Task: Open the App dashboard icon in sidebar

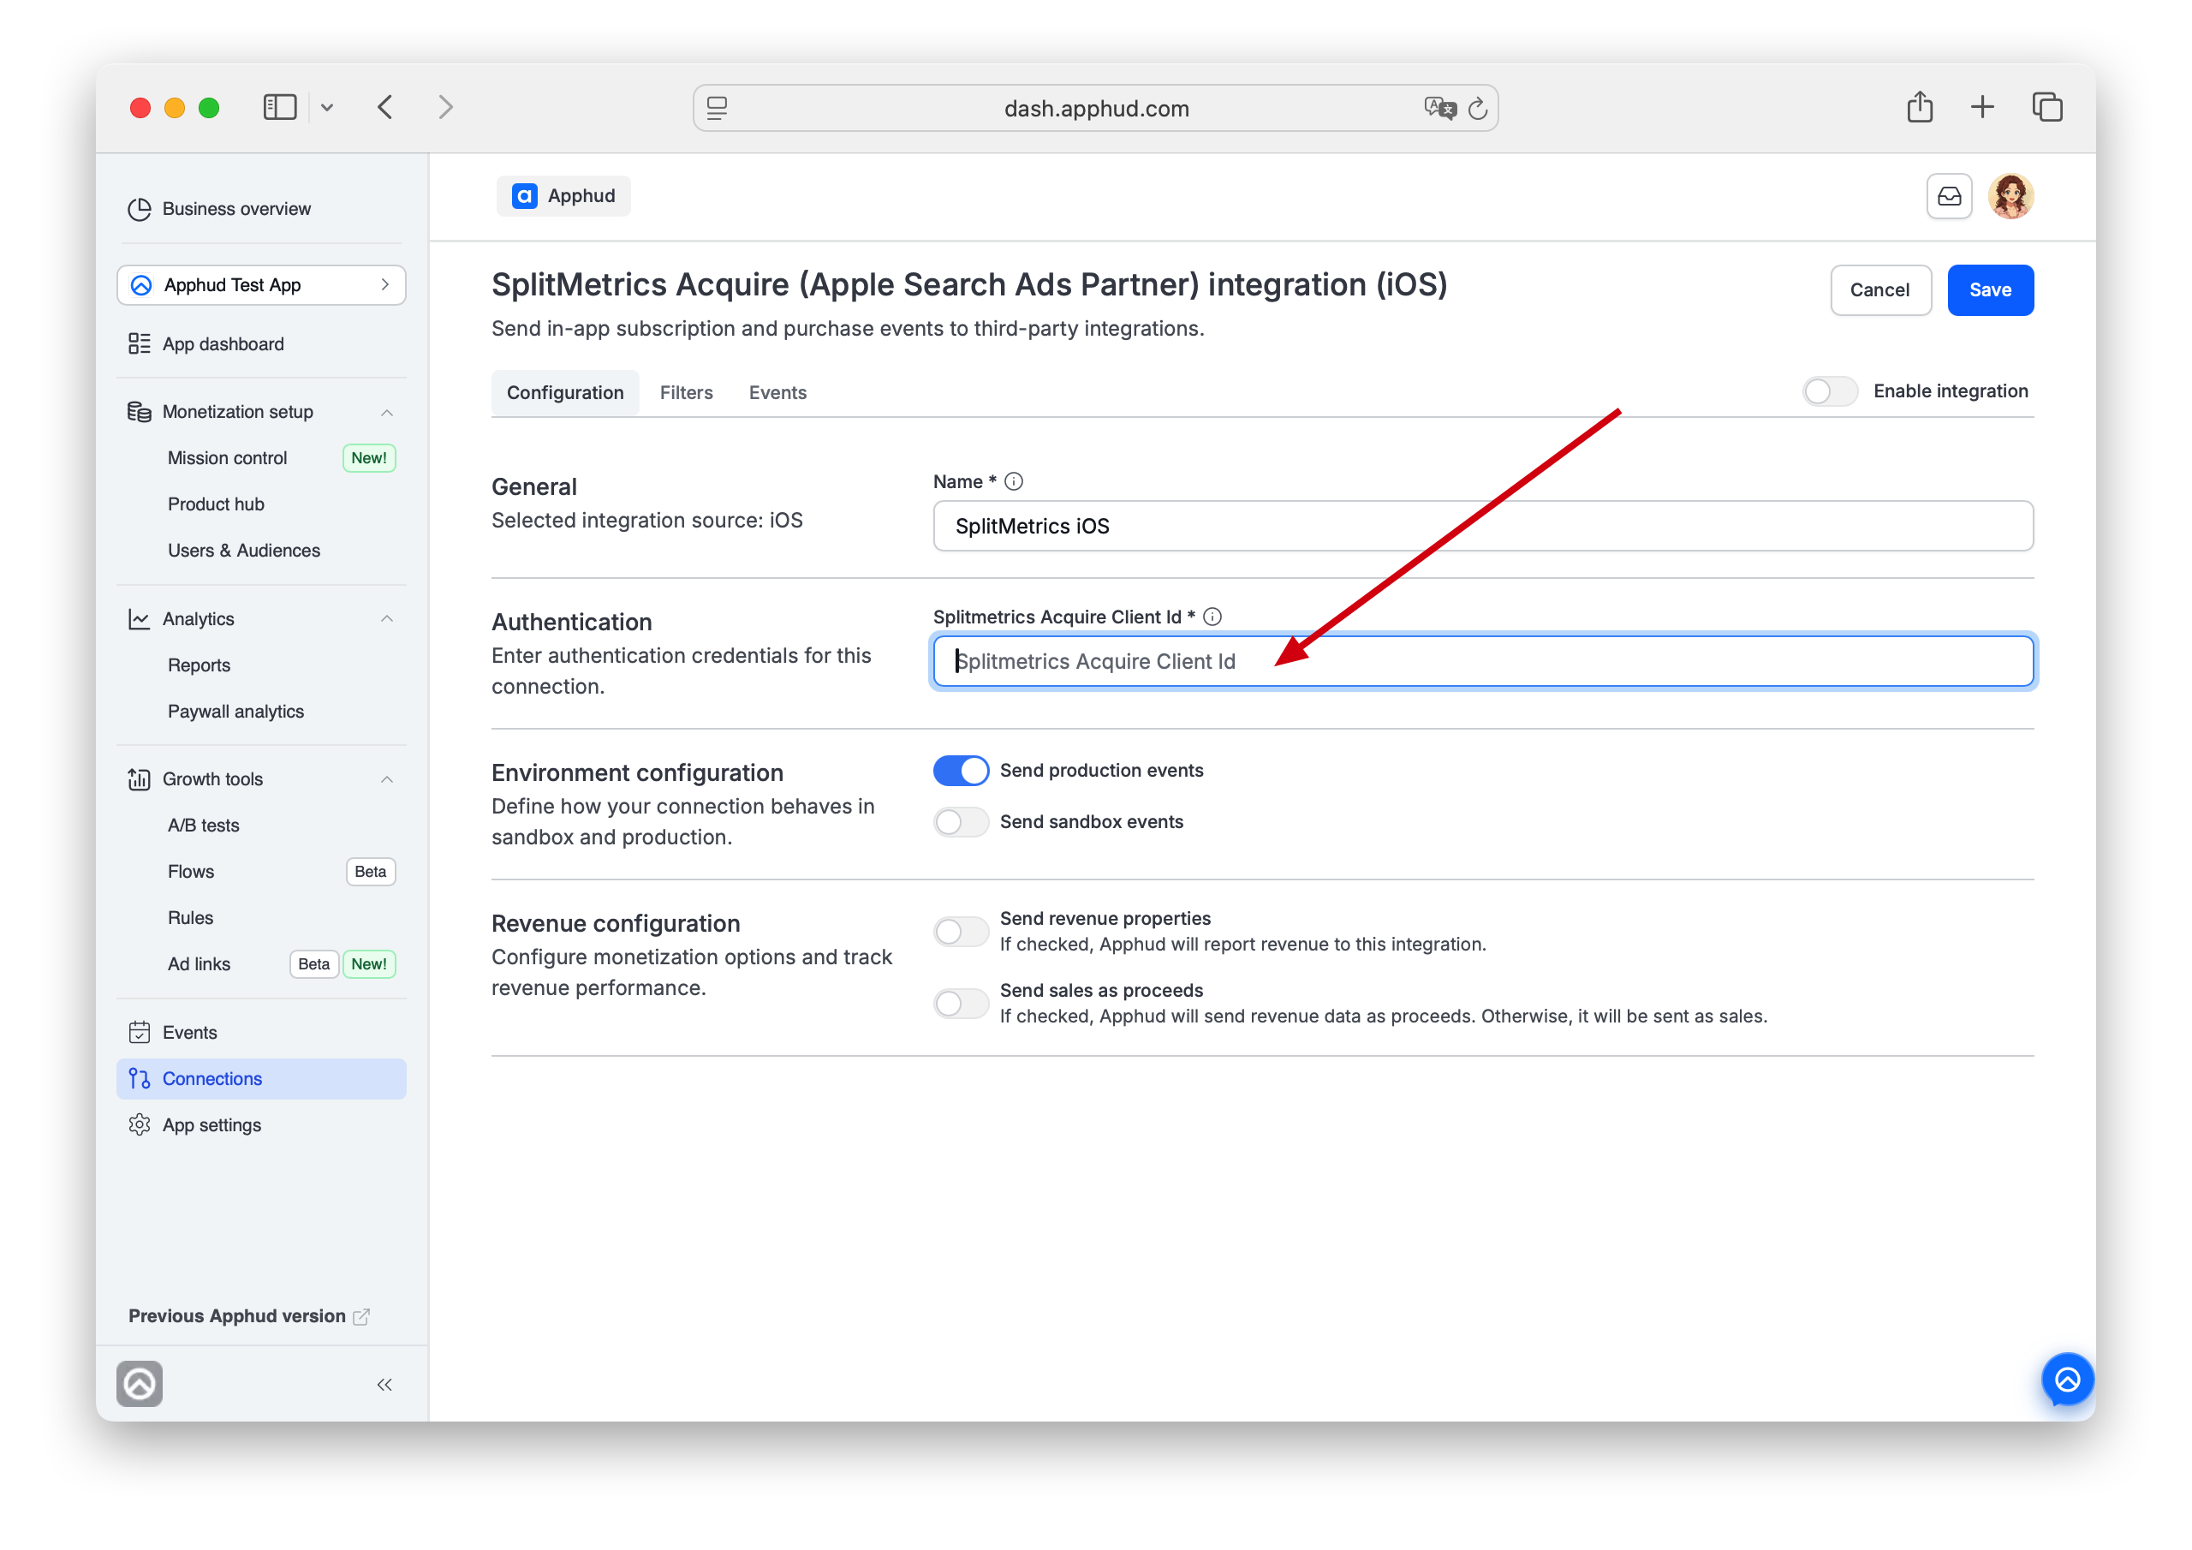Action: pyautogui.click(x=140, y=343)
